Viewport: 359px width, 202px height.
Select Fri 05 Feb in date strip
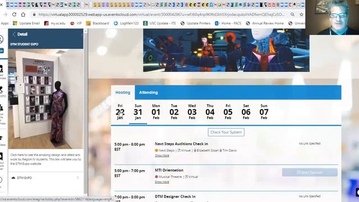pos(228,112)
